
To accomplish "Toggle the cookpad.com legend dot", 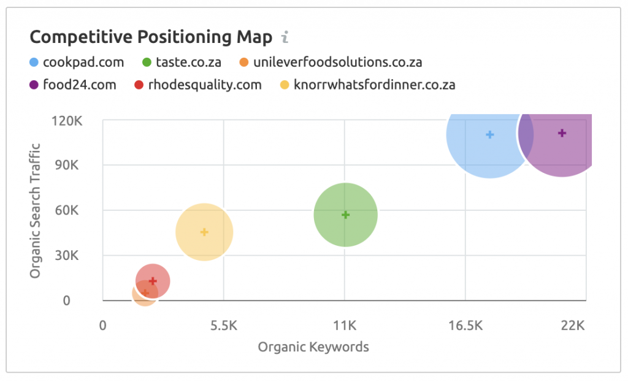I will coord(34,62).
